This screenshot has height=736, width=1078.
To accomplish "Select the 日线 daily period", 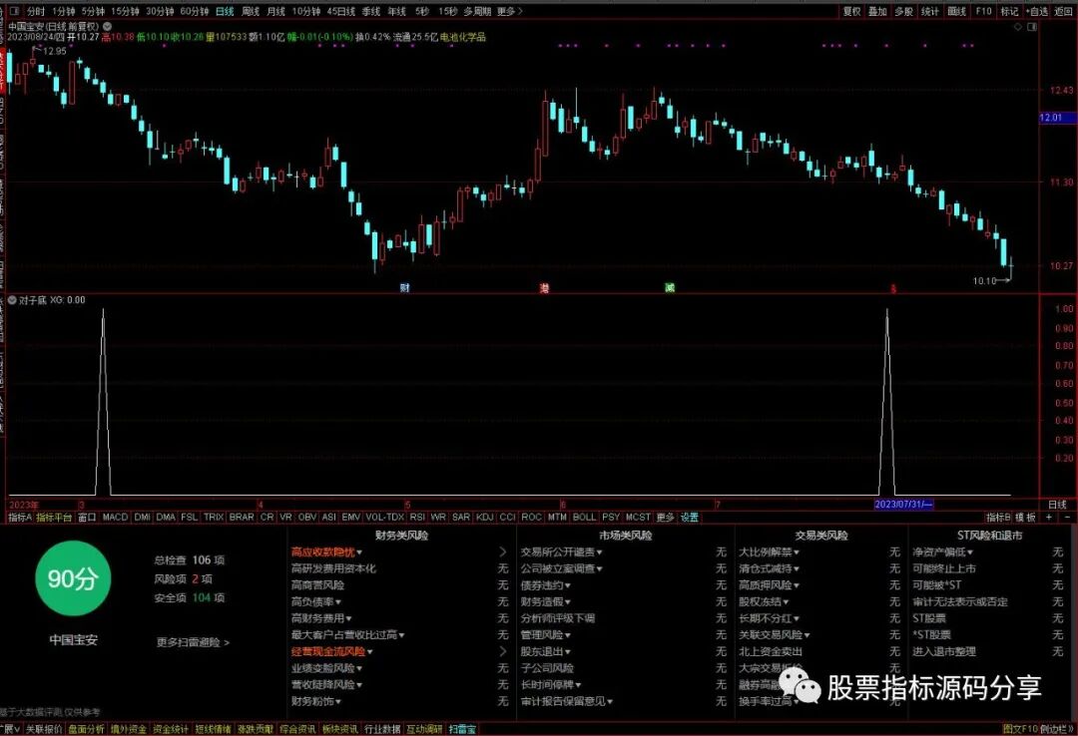I will [x=225, y=11].
